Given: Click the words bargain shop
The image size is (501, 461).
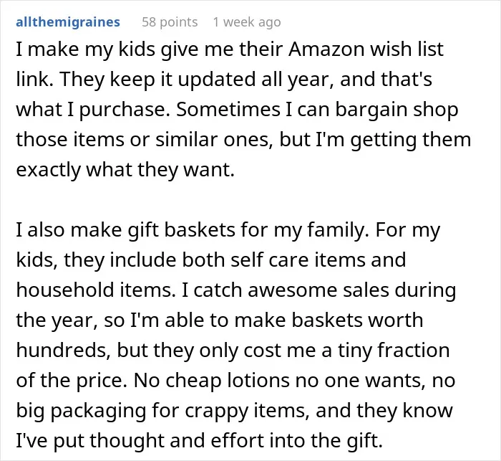Looking at the screenshot, I should tap(397, 110).
